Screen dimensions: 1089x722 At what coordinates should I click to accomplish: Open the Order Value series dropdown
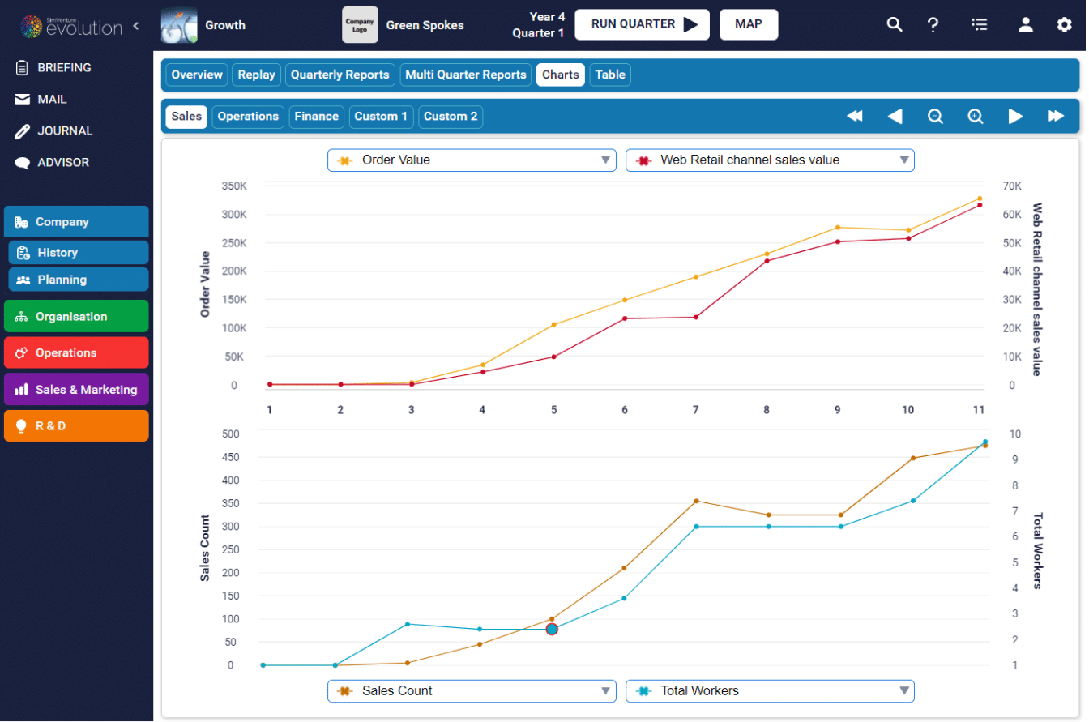click(471, 160)
